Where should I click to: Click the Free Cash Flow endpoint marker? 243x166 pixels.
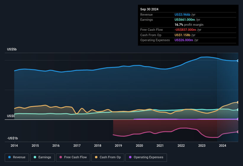(x=238, y=132)
